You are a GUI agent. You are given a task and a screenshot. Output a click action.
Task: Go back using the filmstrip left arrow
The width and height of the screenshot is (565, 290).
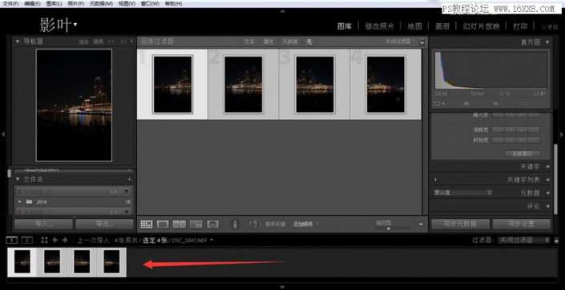(54, 240)
